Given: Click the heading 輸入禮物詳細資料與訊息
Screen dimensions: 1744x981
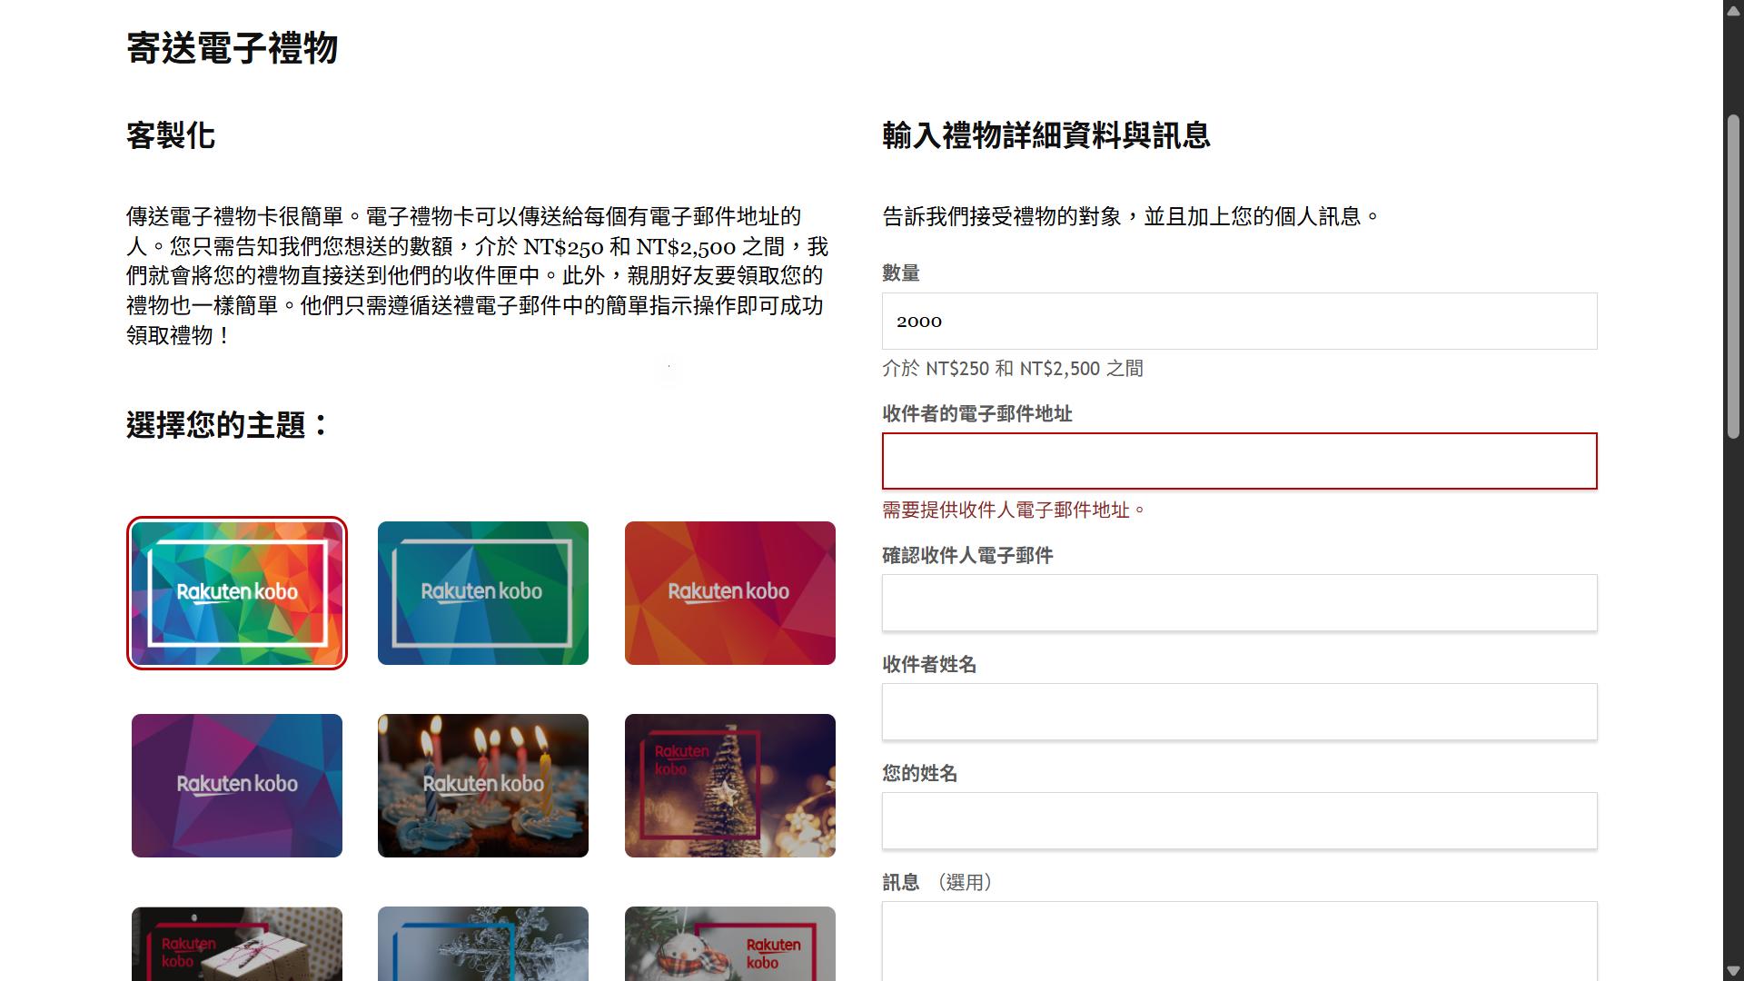Looking at the screenshot, I should (x=1045, y=135).
